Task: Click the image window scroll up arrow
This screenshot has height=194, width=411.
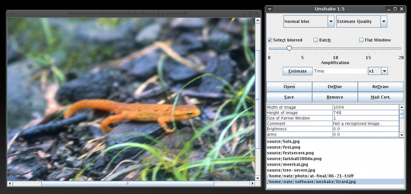Action: pos(258,21)
